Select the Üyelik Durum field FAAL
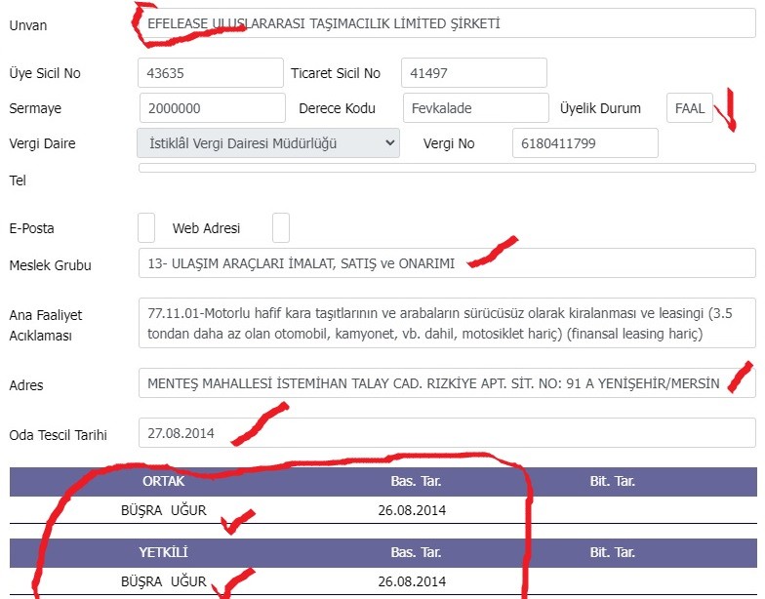This screenshot has width=765, height=599. 689,107
